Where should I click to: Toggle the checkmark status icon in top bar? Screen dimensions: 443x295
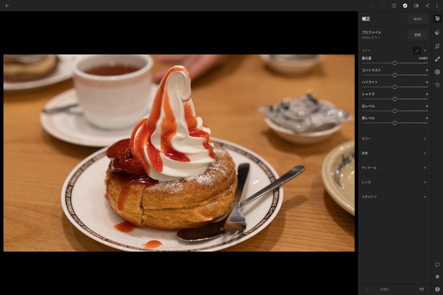(x=405, y=6)
